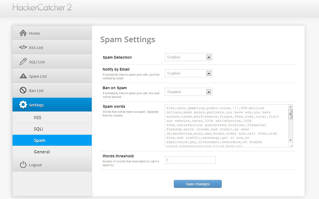Screen dimensions: 319x199
Task: Open the XSS settings submenu item
Action: 37,118
